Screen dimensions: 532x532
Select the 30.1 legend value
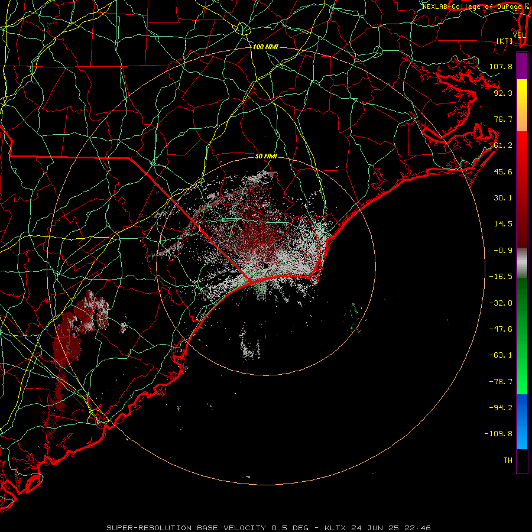tap(503, 198)
